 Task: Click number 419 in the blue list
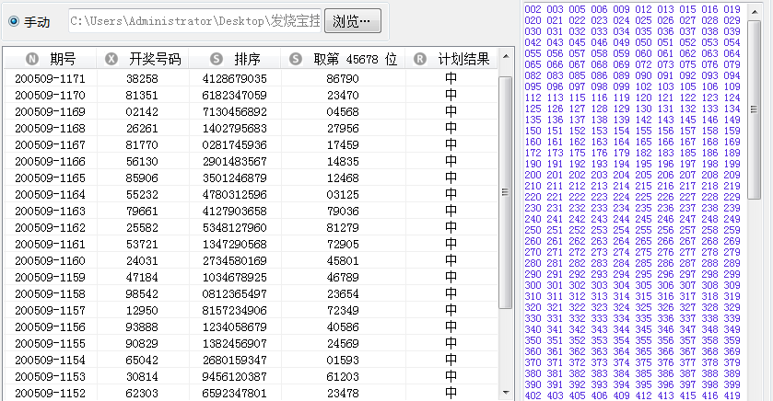click(732, 395)
